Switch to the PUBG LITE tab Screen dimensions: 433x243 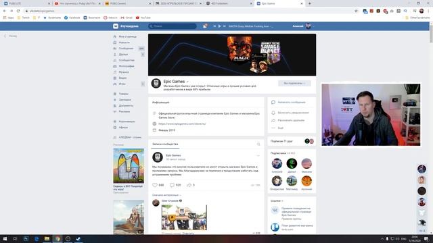(x=26, y=3)
